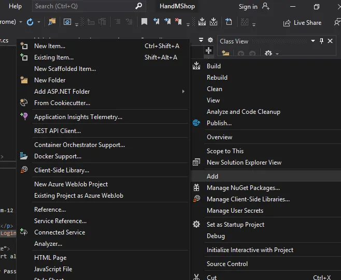Screen dimensions: 341x280
Task: Open the Class View window position dropdown
Action: pos(312,41)
